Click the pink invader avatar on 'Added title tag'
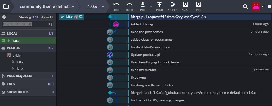The height and width of the screenshot is (106, 272). point(116,24)
